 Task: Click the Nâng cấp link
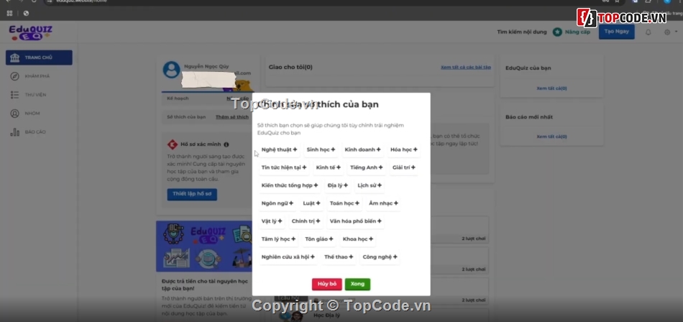click(x=577, y=32)
